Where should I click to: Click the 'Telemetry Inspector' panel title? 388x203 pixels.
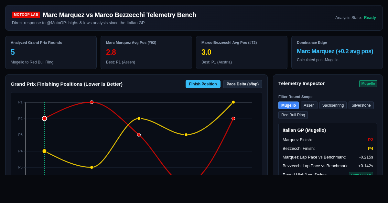point(301,83)
